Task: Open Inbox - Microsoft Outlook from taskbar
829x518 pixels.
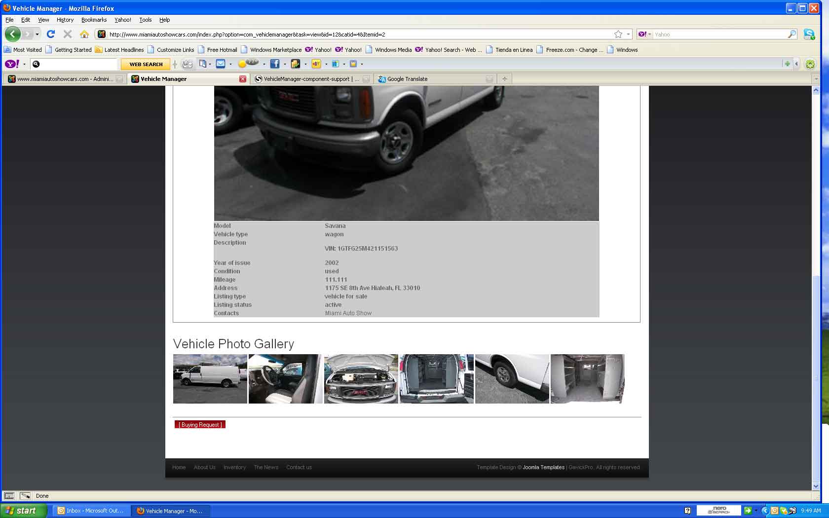Action: point(90,511)
